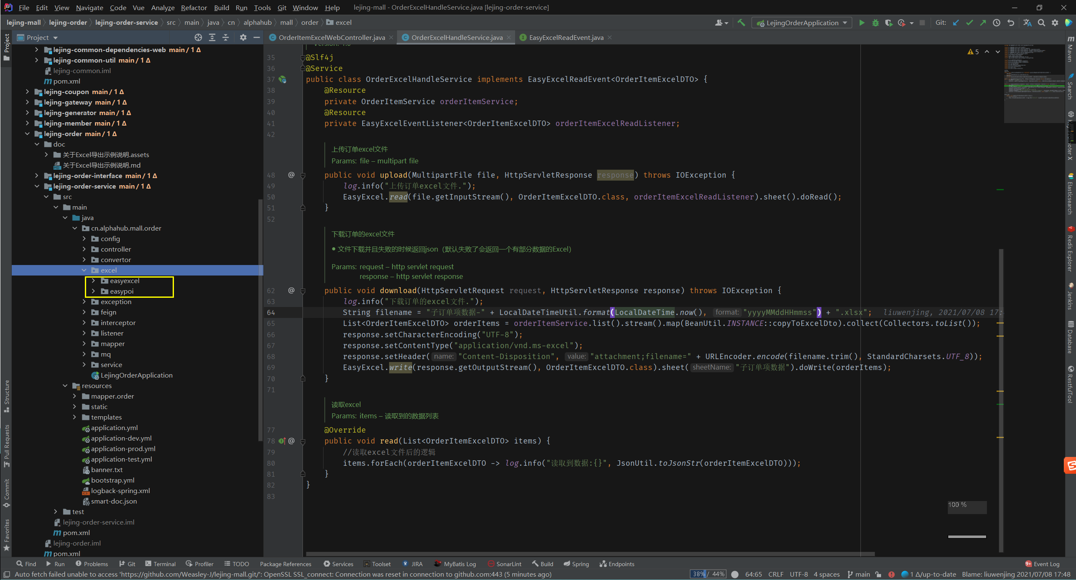
Task: Expand all in Project panel toolbar
Action: click(x=212, y=37)
